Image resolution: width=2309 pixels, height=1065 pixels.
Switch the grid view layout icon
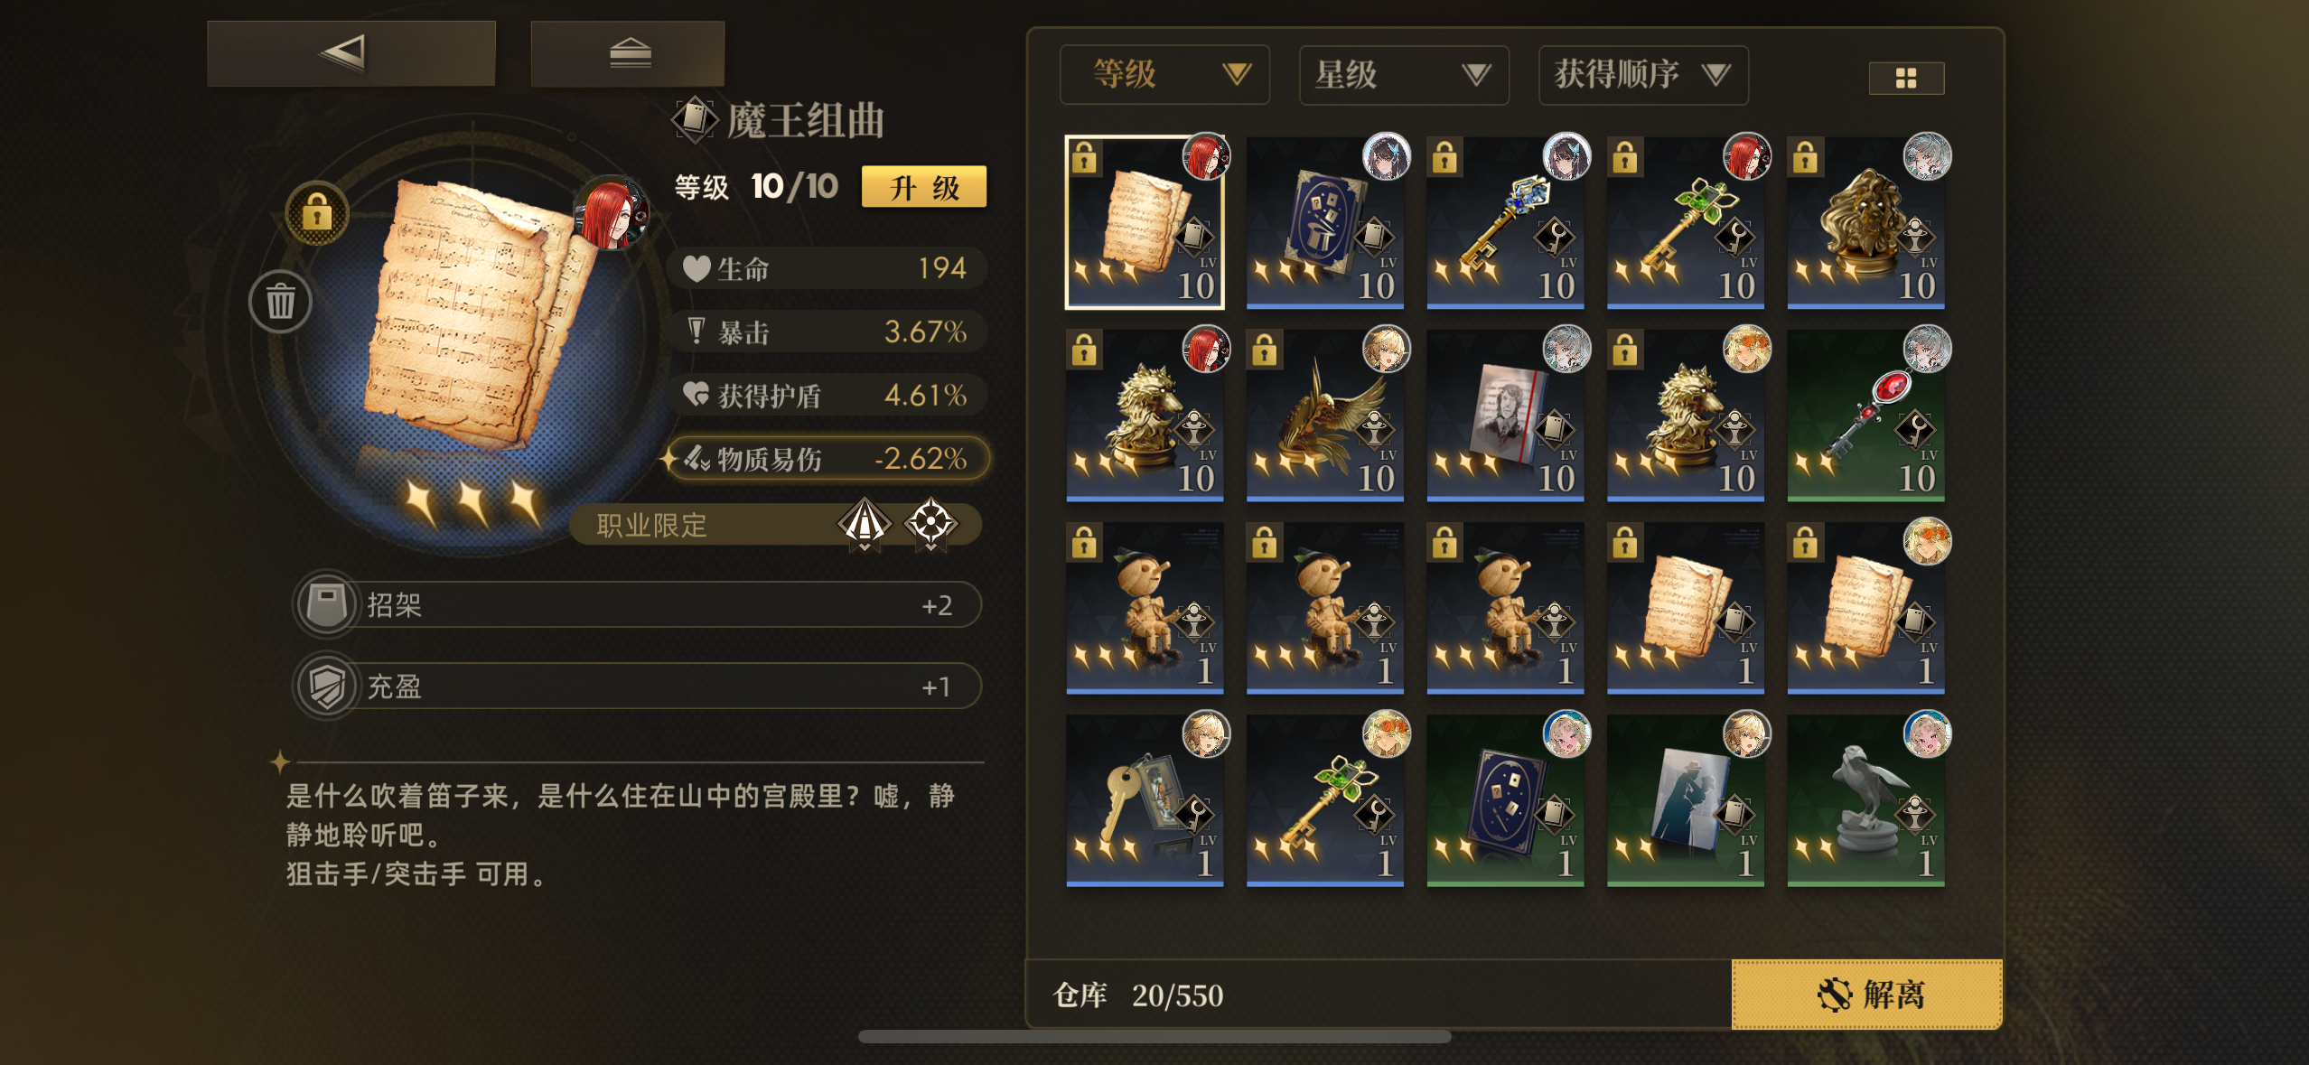(1906, 79)
